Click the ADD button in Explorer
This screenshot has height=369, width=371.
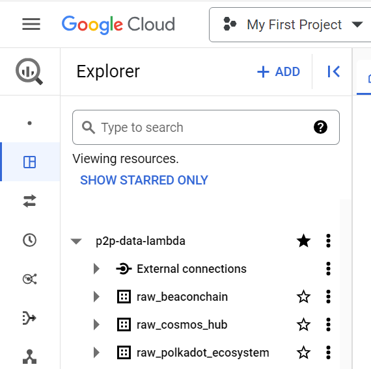point(279,71)
